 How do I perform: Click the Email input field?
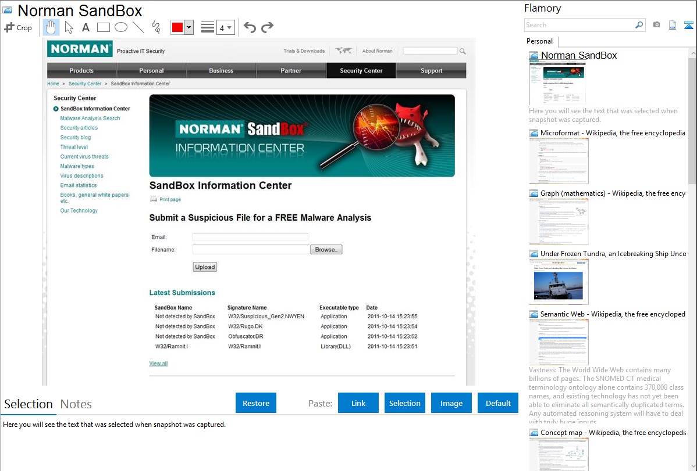(250, 237)
